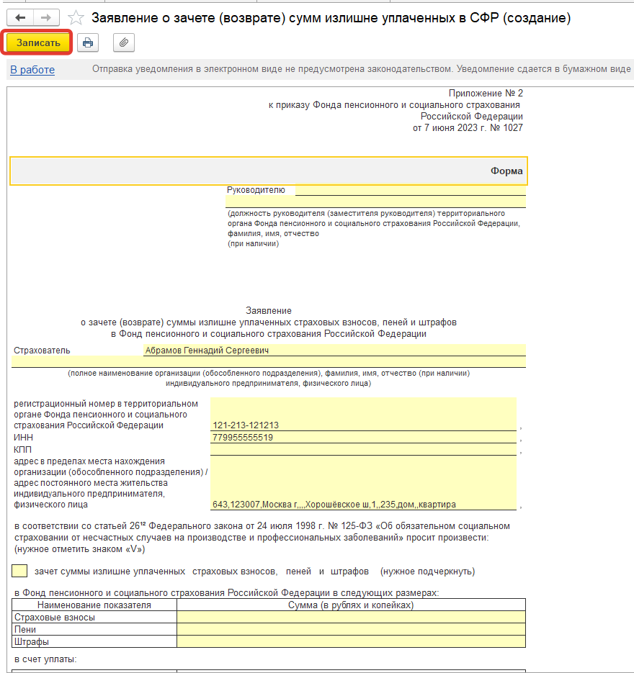
Task: Click the second line under Руководителю
Action: click(375, 202)
